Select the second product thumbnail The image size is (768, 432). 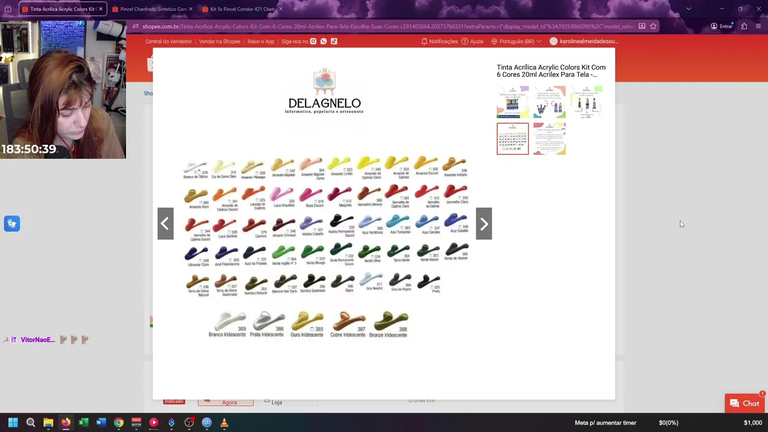[550, 102]
